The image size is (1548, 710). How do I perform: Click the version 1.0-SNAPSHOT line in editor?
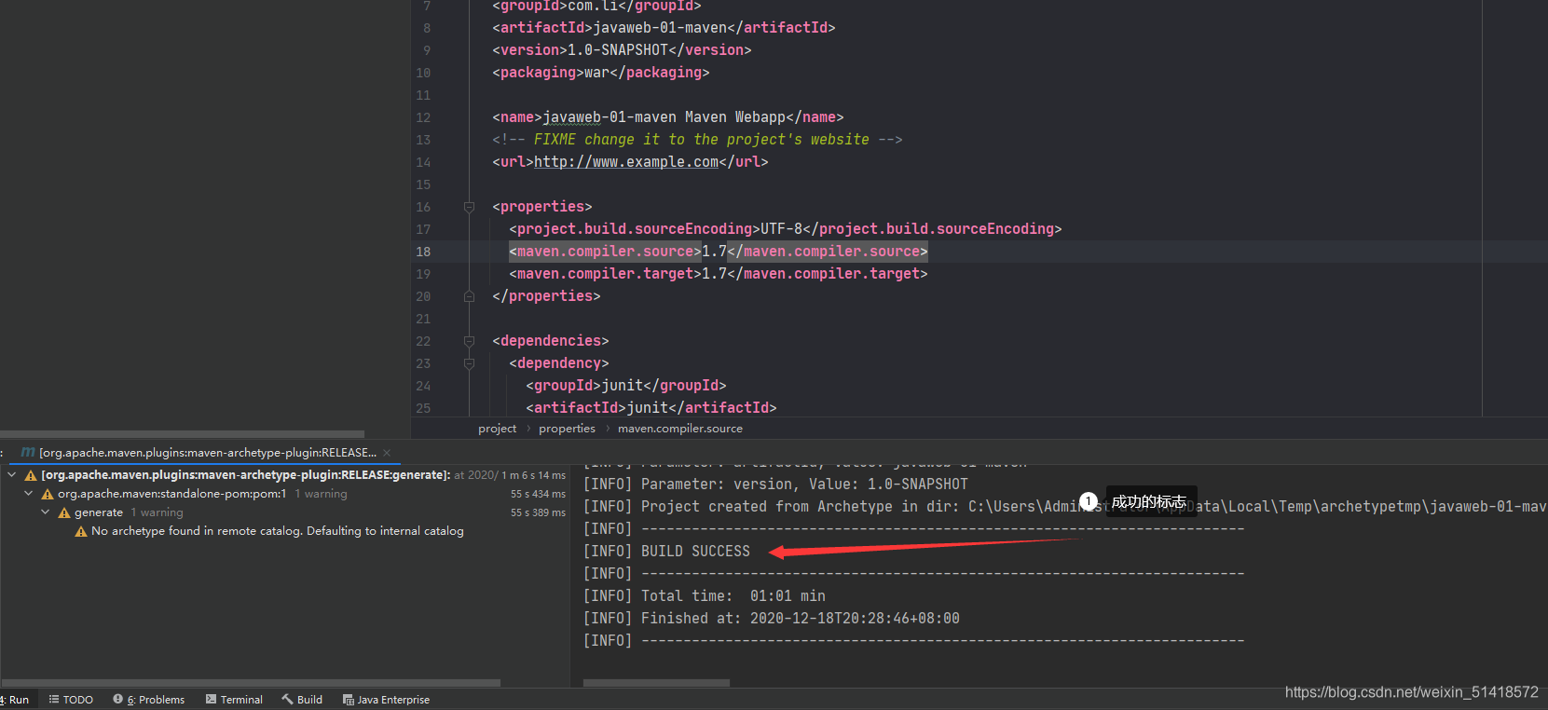[x=622, y=50]
